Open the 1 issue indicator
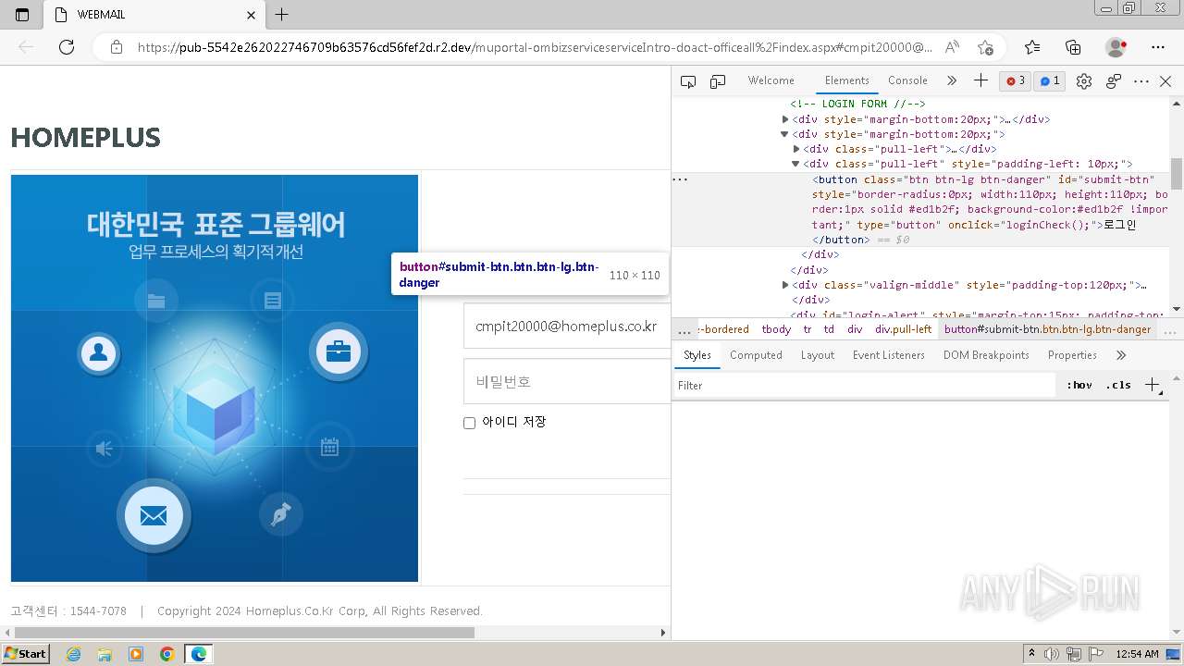1184x666 pixels. point(1049,81)
